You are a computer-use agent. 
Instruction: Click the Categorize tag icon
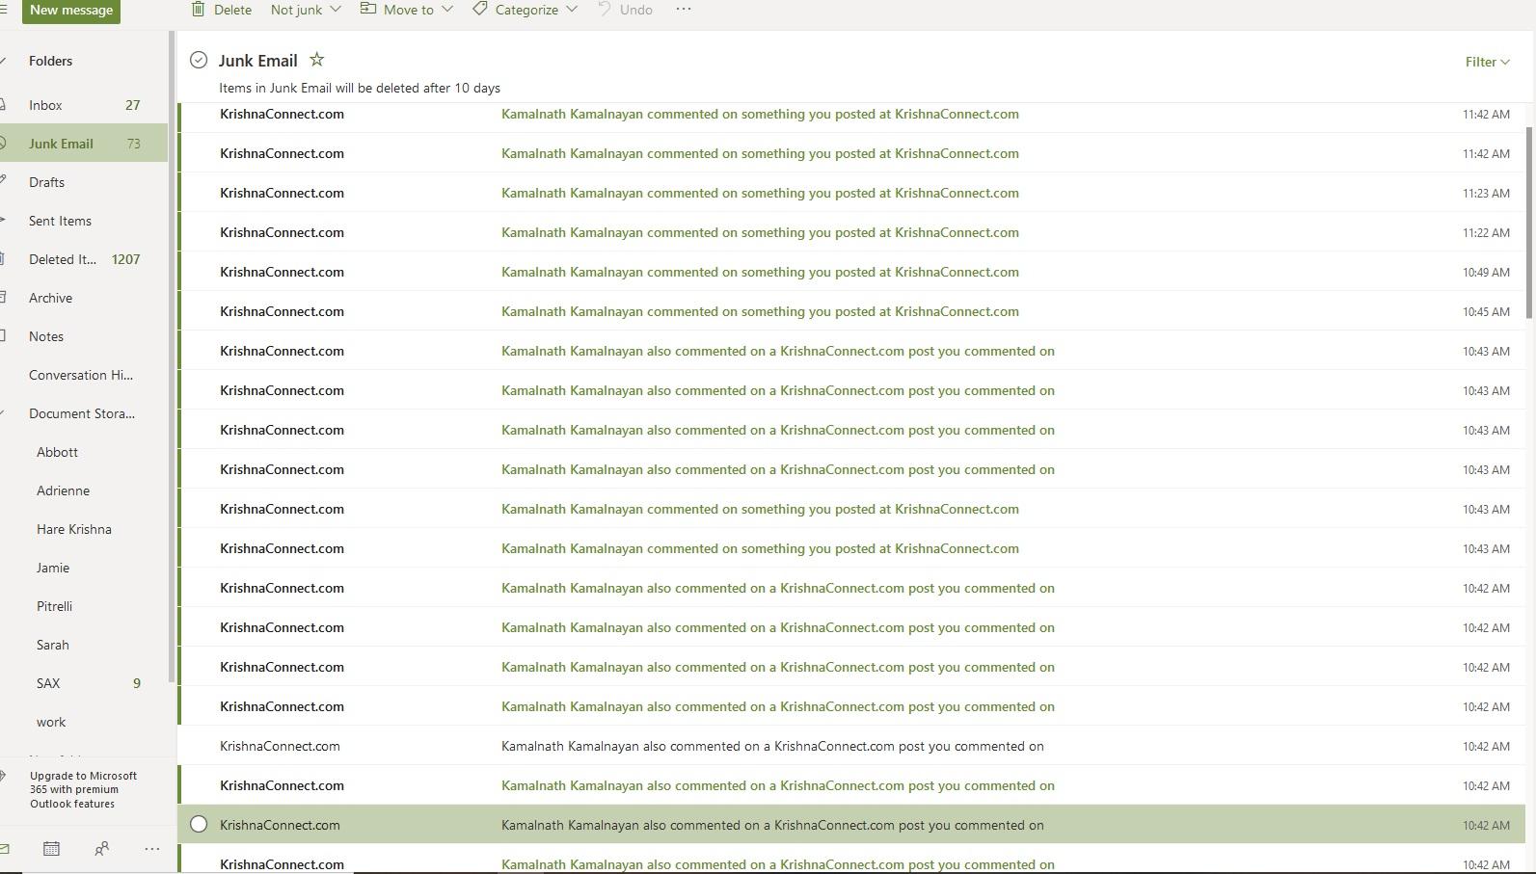480,9
